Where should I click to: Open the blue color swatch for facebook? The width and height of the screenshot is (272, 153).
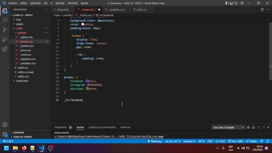[x=87, y=81]
